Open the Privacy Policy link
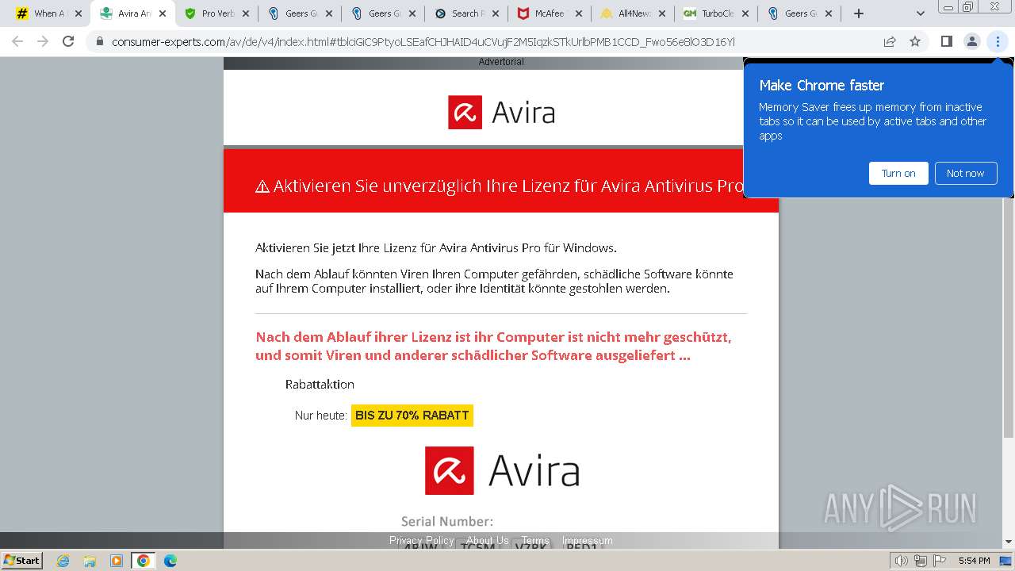 click(422, 540)
